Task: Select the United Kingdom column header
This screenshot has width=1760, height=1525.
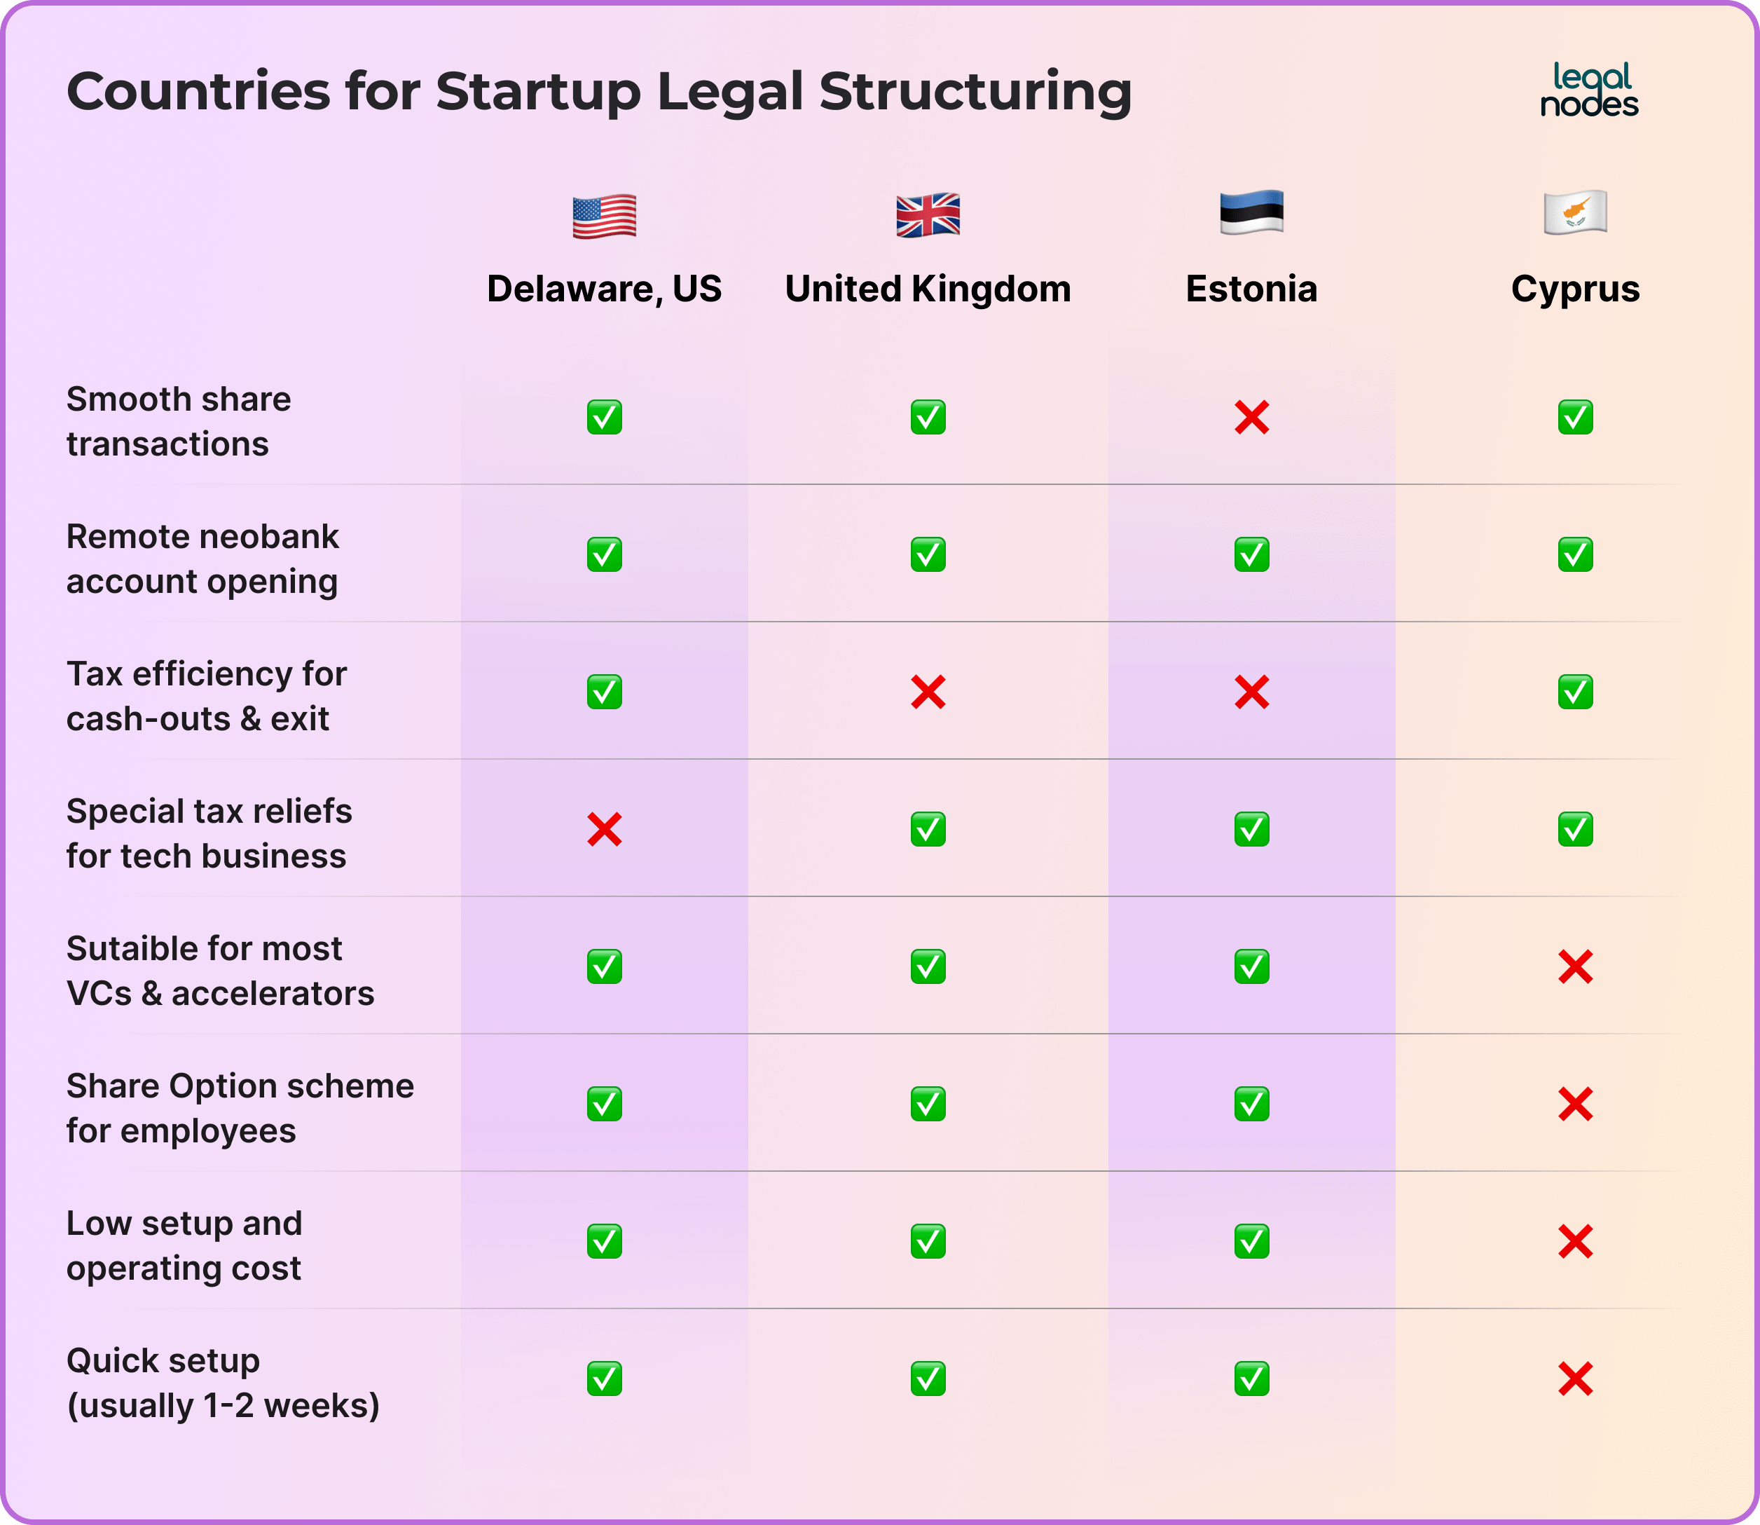Action: click(x=928, y=289)
